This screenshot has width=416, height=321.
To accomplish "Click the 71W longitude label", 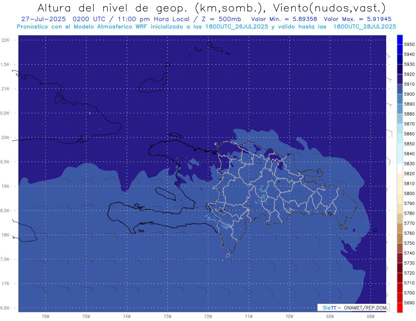I will pos(249,316).
